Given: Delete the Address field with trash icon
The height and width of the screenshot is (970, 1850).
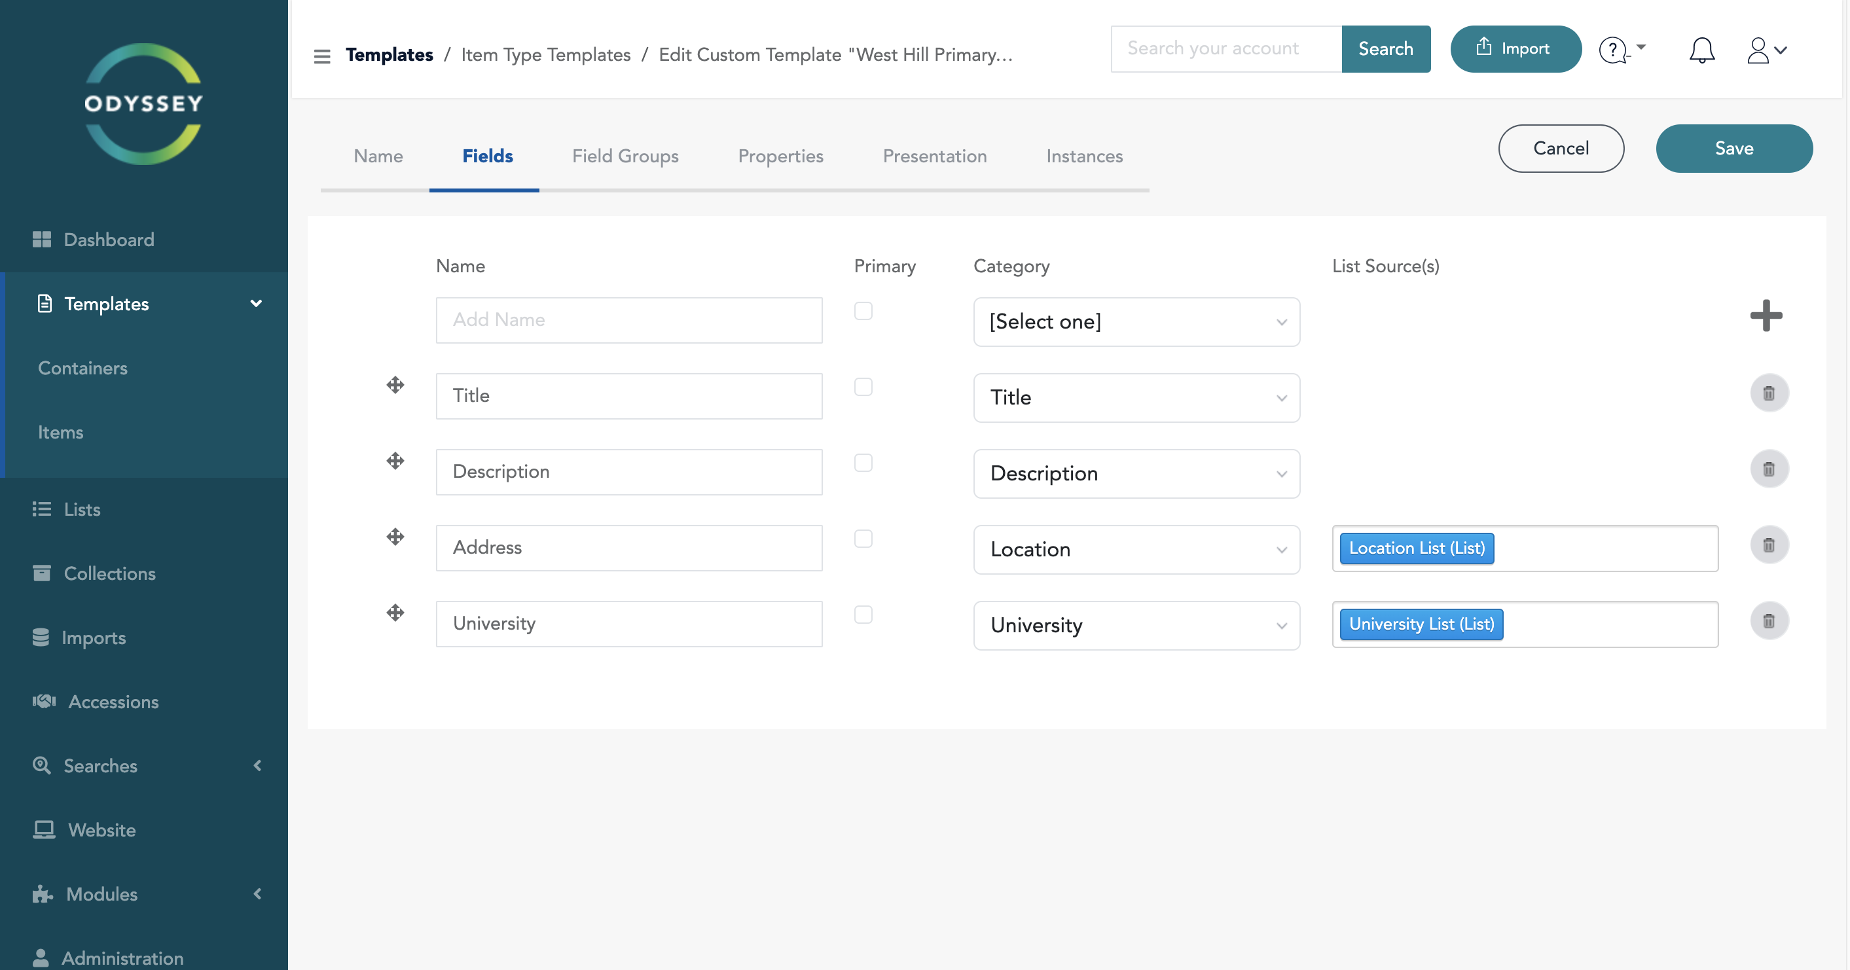Looking at the screenshot, I should 1768,545.
